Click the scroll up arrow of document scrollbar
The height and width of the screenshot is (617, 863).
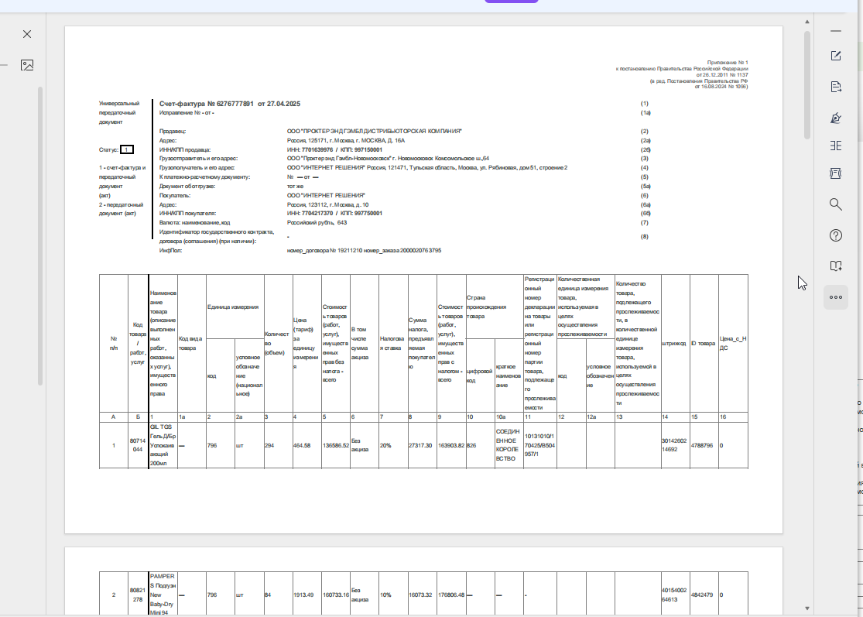pos(806,22)
